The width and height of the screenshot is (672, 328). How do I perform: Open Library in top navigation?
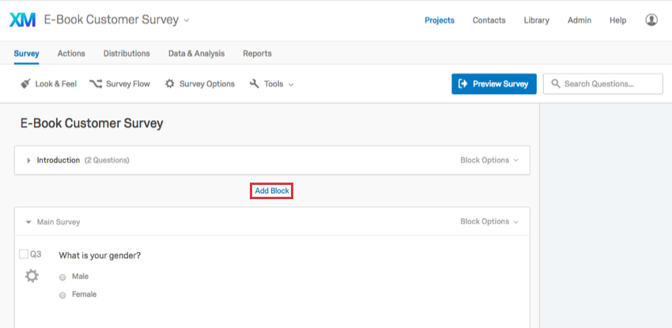point(537,20)
